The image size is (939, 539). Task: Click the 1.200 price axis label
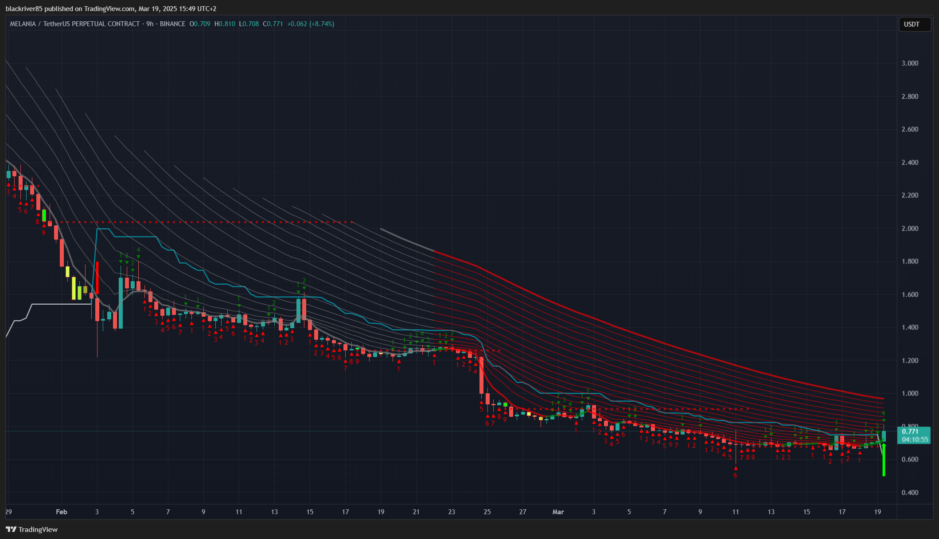[910, 361]
